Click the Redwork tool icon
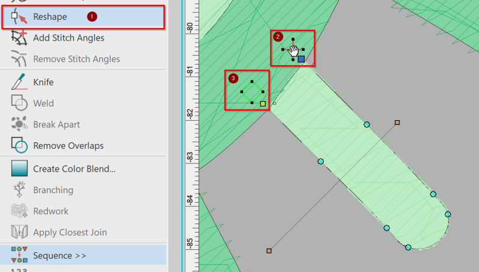 point(19,210)
